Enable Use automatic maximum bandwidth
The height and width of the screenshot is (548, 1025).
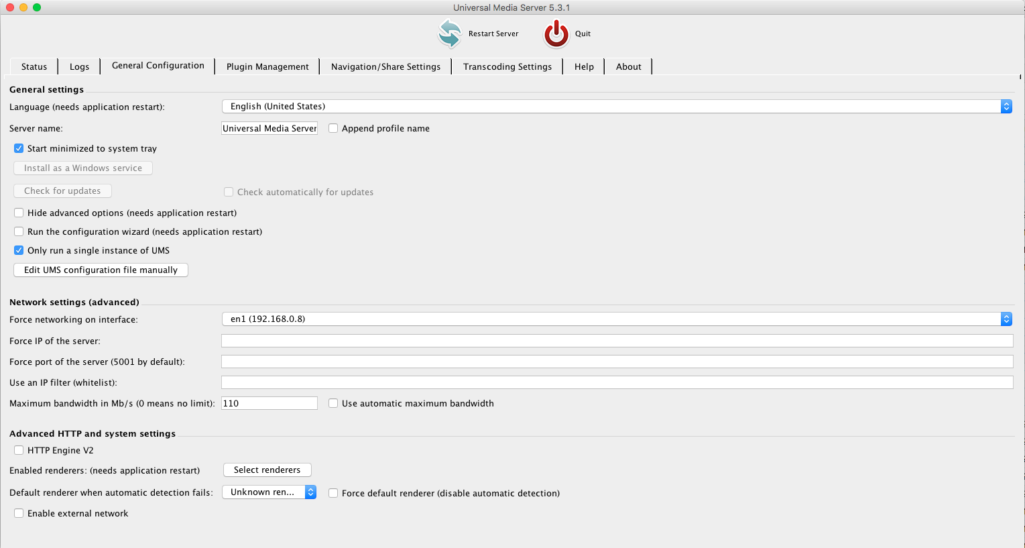click(333, 403)
